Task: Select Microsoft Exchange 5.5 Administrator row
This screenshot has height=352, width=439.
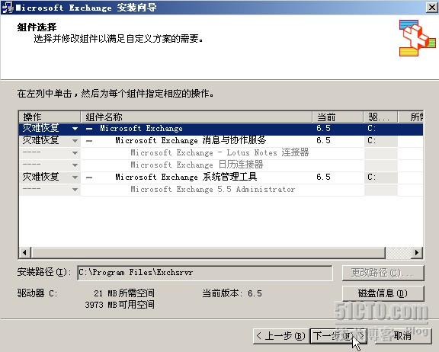Action: pyautogui.click(x=220, y=190)
